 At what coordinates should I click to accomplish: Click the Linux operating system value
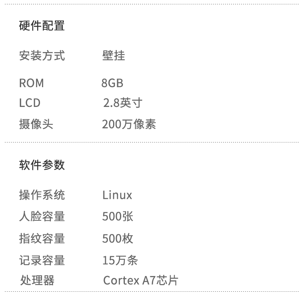117,195
